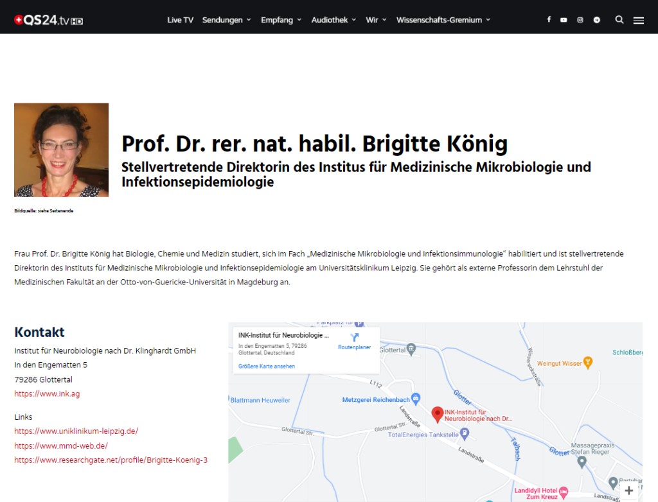Image resolution: width=658 pixels, height=502 pixels.
Task: Click Brigitte König's portrait photo
Action: coord(61,150)
